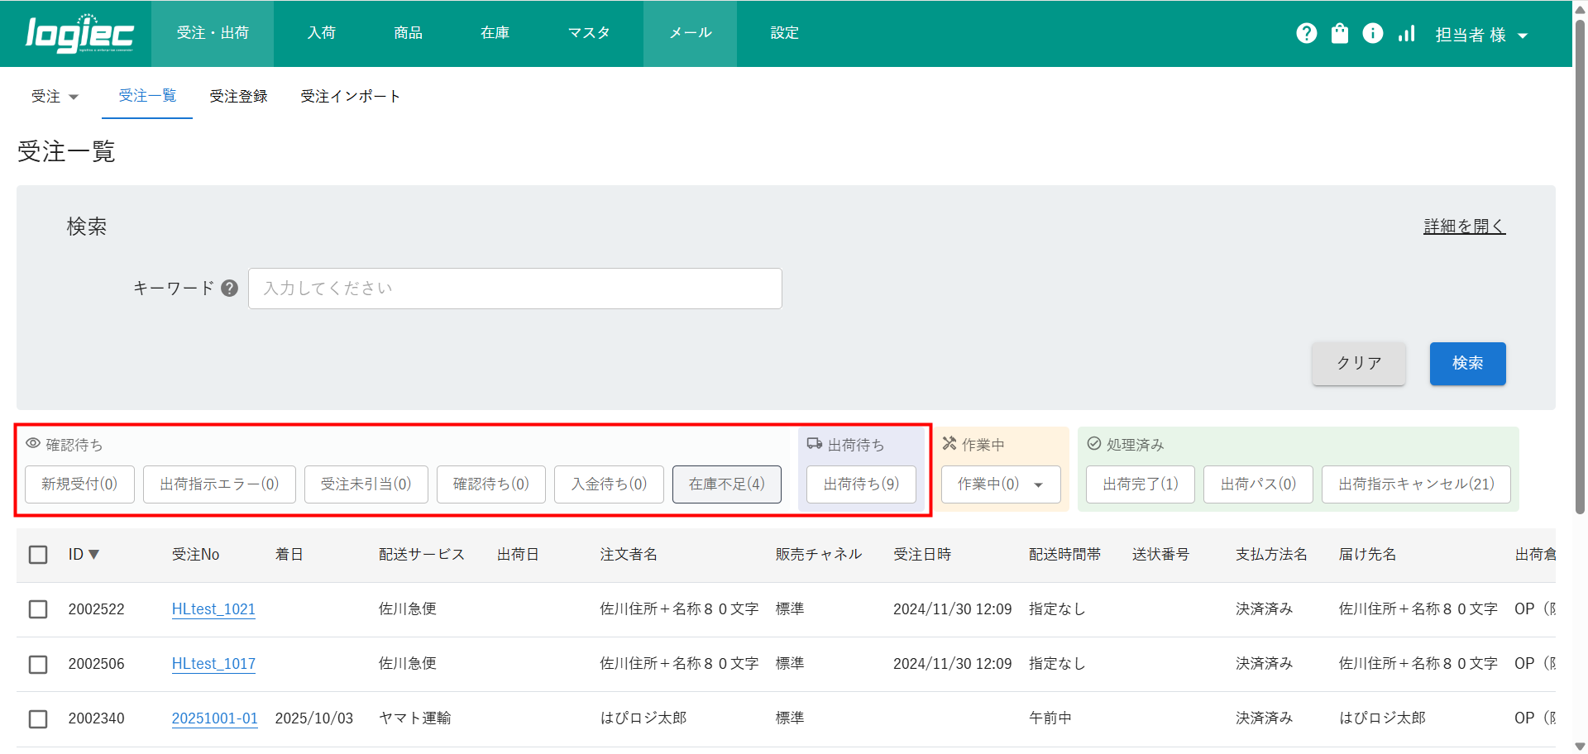Image resolution: width=1588 pixels, height=754 pixels.
Task: Expand the 担当者 様 user menu
Action: (1480, 35)
